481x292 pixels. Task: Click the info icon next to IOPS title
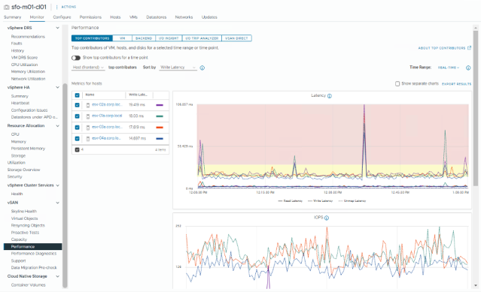click(327, 218)
